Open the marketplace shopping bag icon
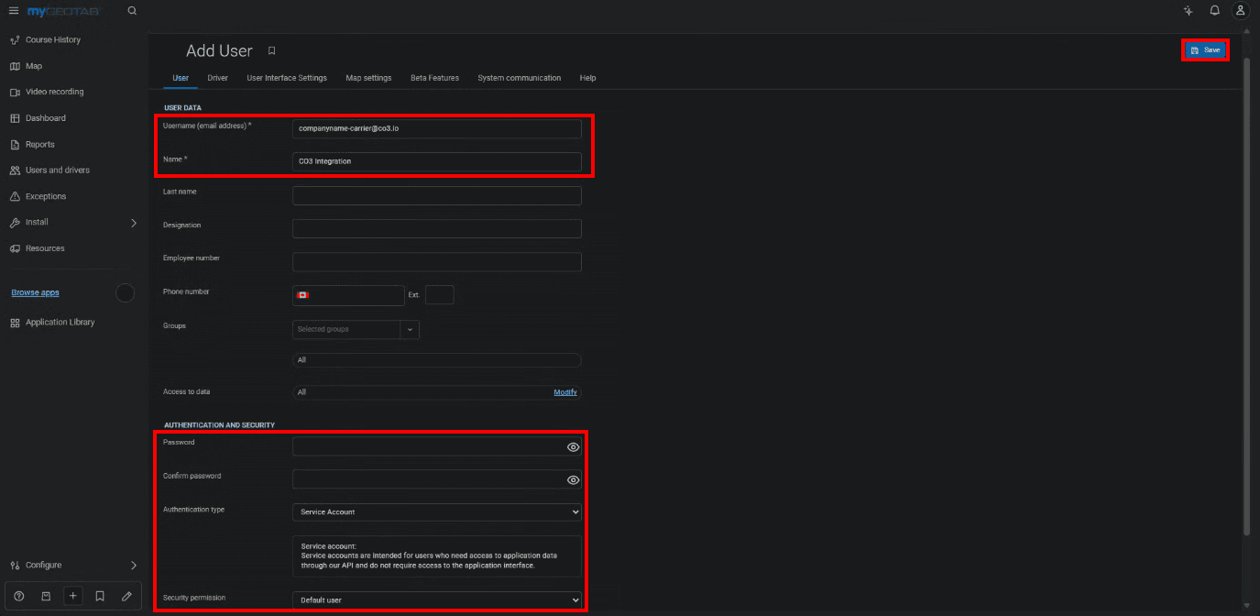 click(46, 596)
